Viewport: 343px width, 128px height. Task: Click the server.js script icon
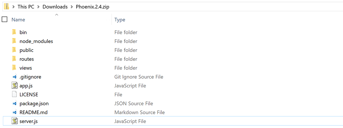(x=14, y=121)
